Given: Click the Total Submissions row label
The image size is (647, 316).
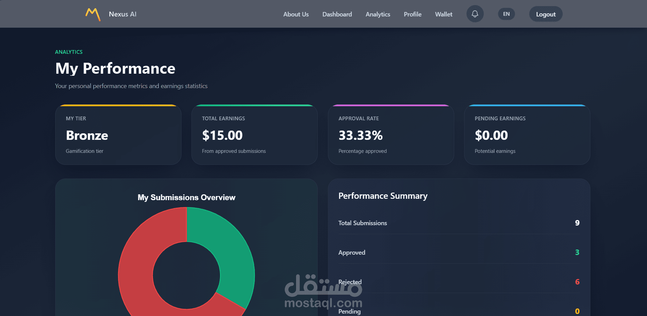Looking at the screenshot, I should pos(363,223).
